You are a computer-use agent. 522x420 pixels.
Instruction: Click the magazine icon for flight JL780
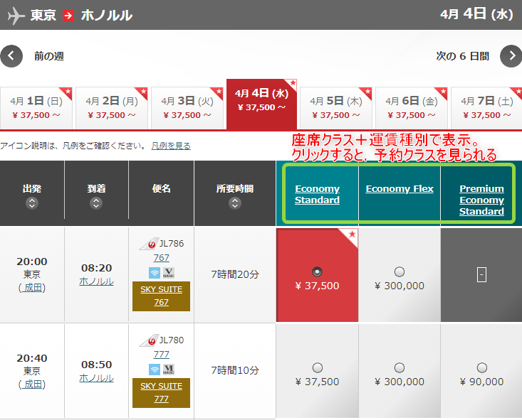(168, 369)
